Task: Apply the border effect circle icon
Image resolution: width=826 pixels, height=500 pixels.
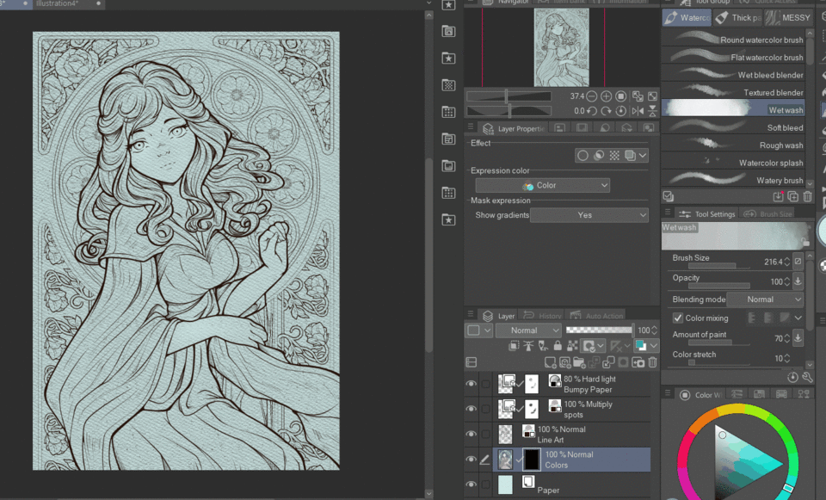Action: [583, 156]
